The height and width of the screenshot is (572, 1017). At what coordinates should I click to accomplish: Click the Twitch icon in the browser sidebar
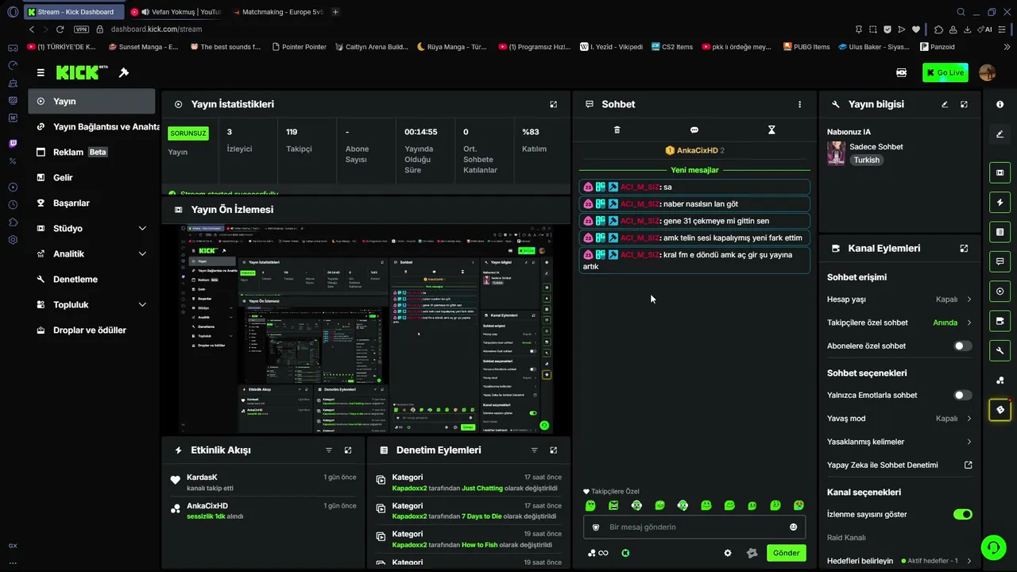click(13, 144)
